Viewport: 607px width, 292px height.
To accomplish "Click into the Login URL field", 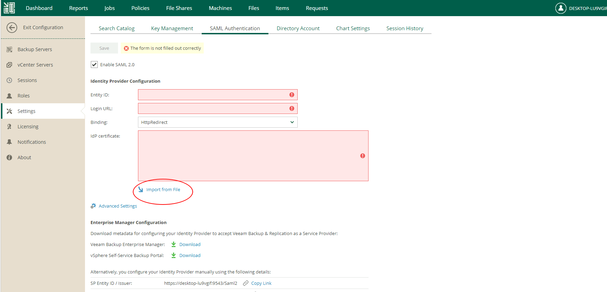I will (218, 108).
